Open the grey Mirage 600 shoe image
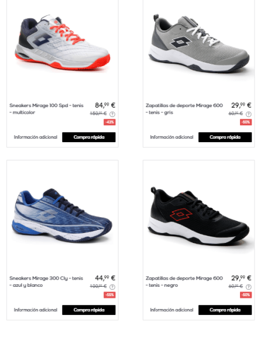This screenshot has width=278, height=350. pyautogui.click(x=199, y=43)
